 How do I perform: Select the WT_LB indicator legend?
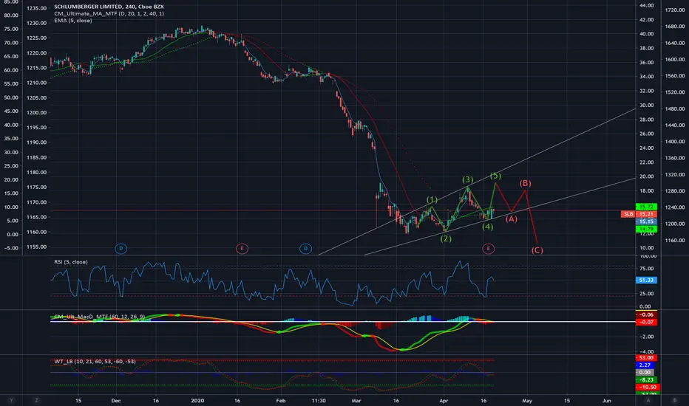(x=95, y=361)
